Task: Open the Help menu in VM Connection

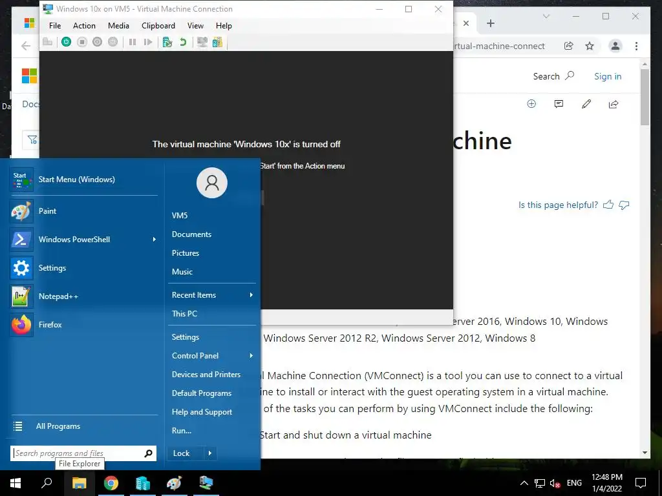Action: (x=224, y=26)
